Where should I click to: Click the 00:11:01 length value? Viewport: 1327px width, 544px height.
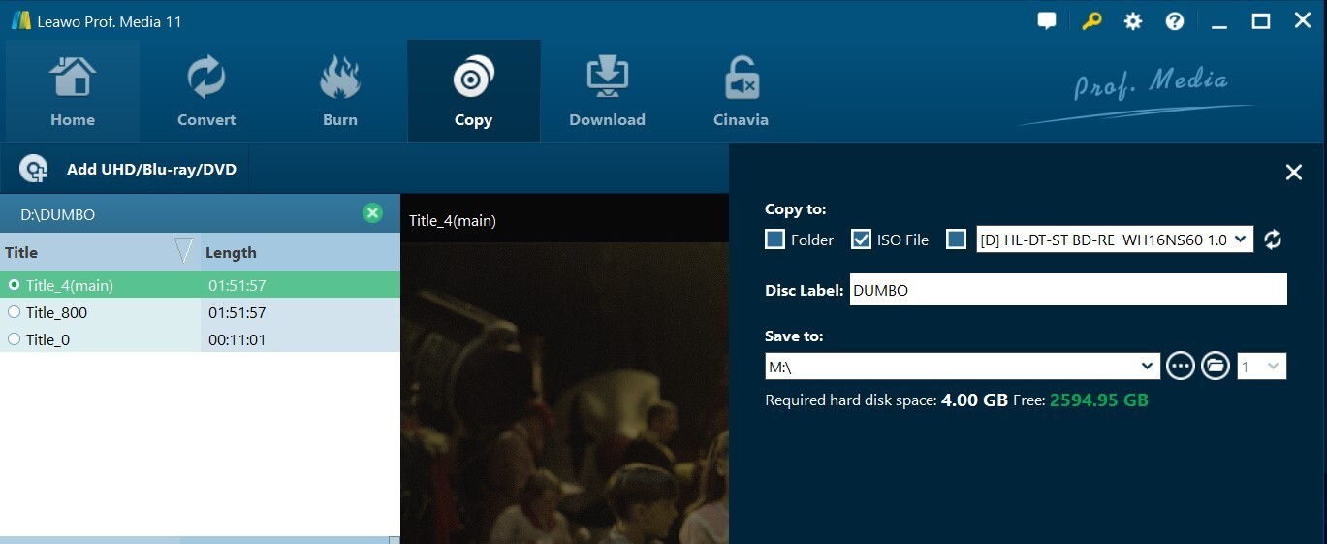pos(237,340)
